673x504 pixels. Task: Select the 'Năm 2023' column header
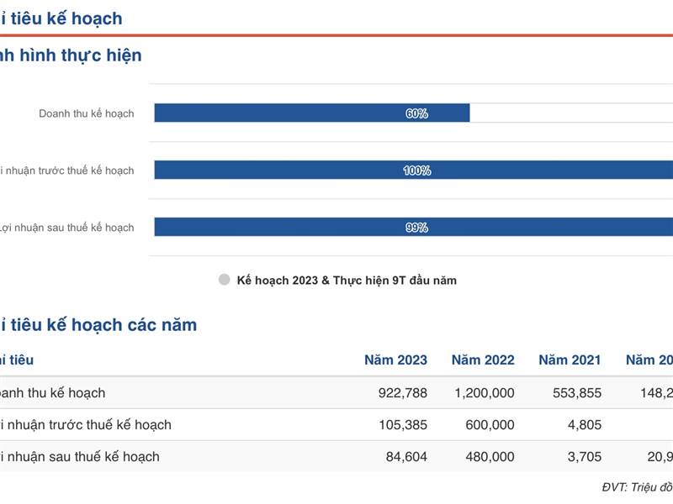tap(395, 360)
